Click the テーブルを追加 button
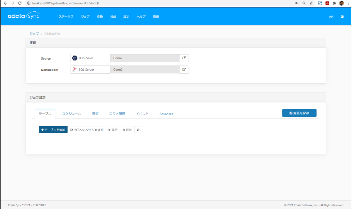Image resolution: width=352 pixels, height=209 pixels. [x=53, y=130]
